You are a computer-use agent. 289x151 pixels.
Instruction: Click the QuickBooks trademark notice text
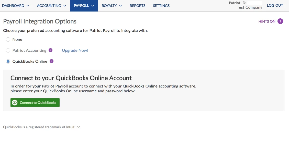42,127
